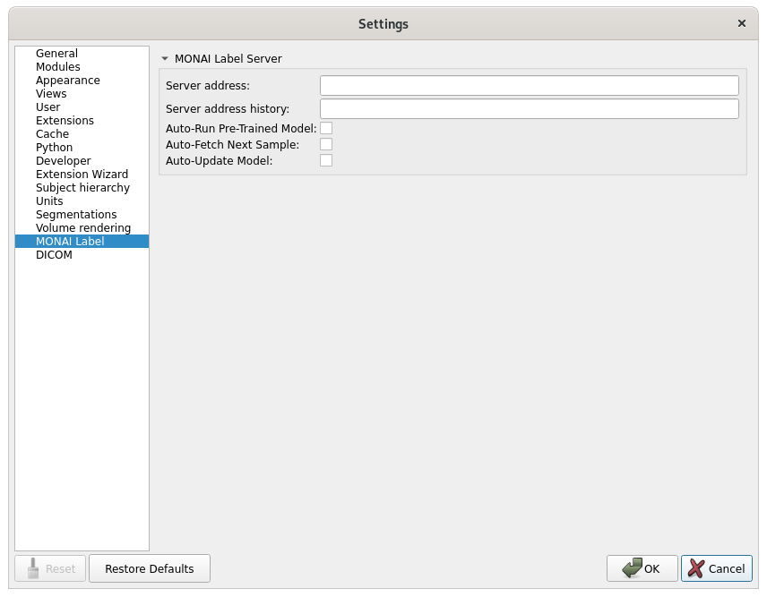Image resolution: width=767 pixels, height=597 pixels.
Task: Select Subject hierarchy settings
Action: point(82,188)
